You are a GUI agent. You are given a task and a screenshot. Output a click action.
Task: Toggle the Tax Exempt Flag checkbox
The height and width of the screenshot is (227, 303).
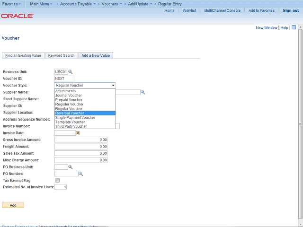(57, 181)
